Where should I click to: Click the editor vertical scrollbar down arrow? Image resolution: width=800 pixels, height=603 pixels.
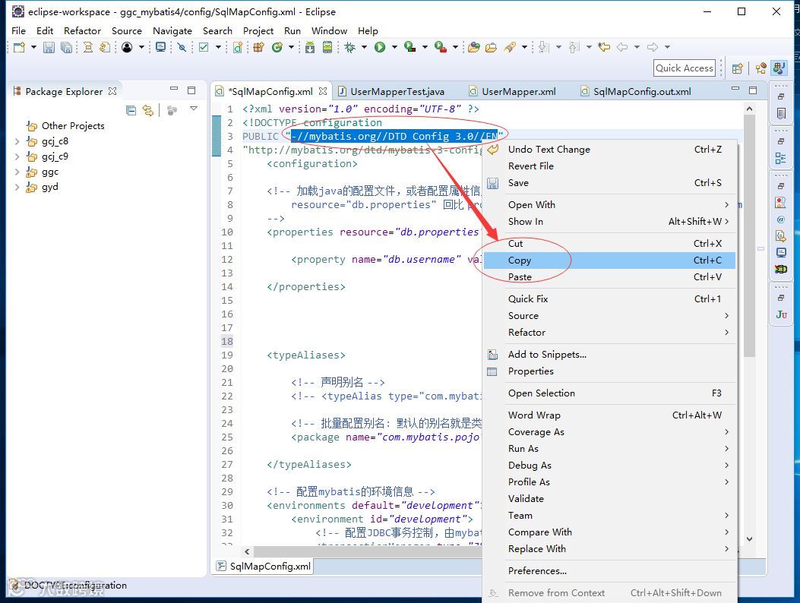(749, 538)
